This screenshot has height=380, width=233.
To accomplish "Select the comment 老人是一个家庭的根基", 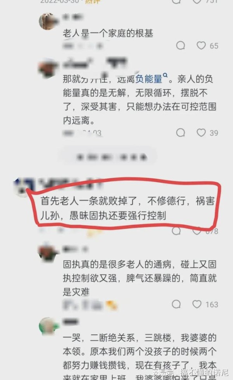I will pyautogui.click(x=108, y=33).
